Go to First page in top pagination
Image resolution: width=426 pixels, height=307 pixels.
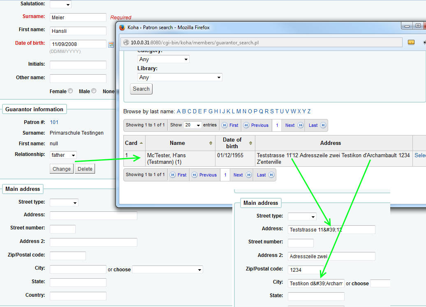230,125
